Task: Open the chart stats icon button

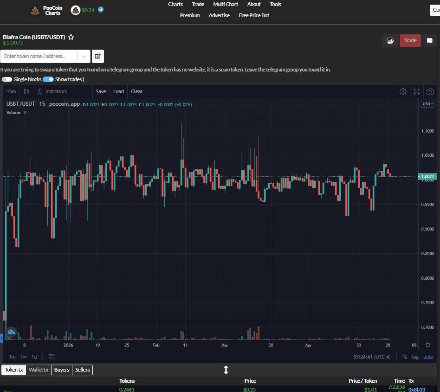Action: point(390,41)
